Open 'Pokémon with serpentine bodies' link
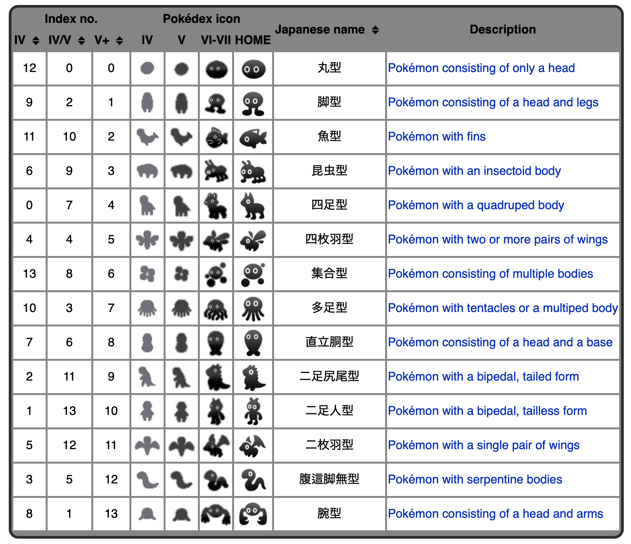The height and width of the screenshot is (544, 631). tap(475, 479)
